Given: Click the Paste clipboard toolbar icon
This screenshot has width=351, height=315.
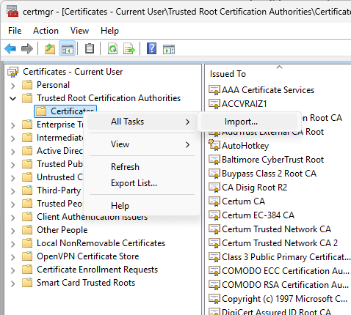Looking at the screenshot, I should click(90, 48).
